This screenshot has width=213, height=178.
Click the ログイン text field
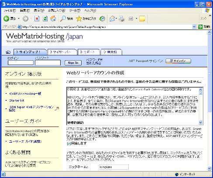21,63
